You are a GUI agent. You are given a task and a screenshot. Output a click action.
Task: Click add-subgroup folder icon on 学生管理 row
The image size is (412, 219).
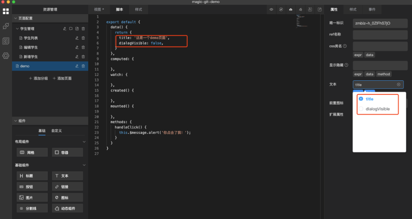coord(71,29)
